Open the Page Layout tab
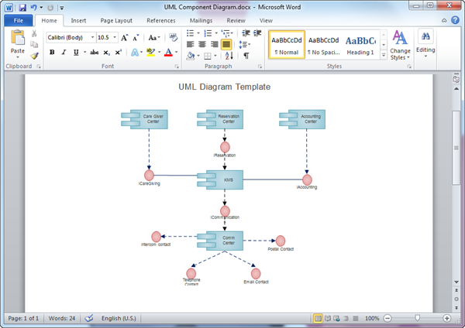This screenshot has height=328, width=465. (x=115, y=20)
